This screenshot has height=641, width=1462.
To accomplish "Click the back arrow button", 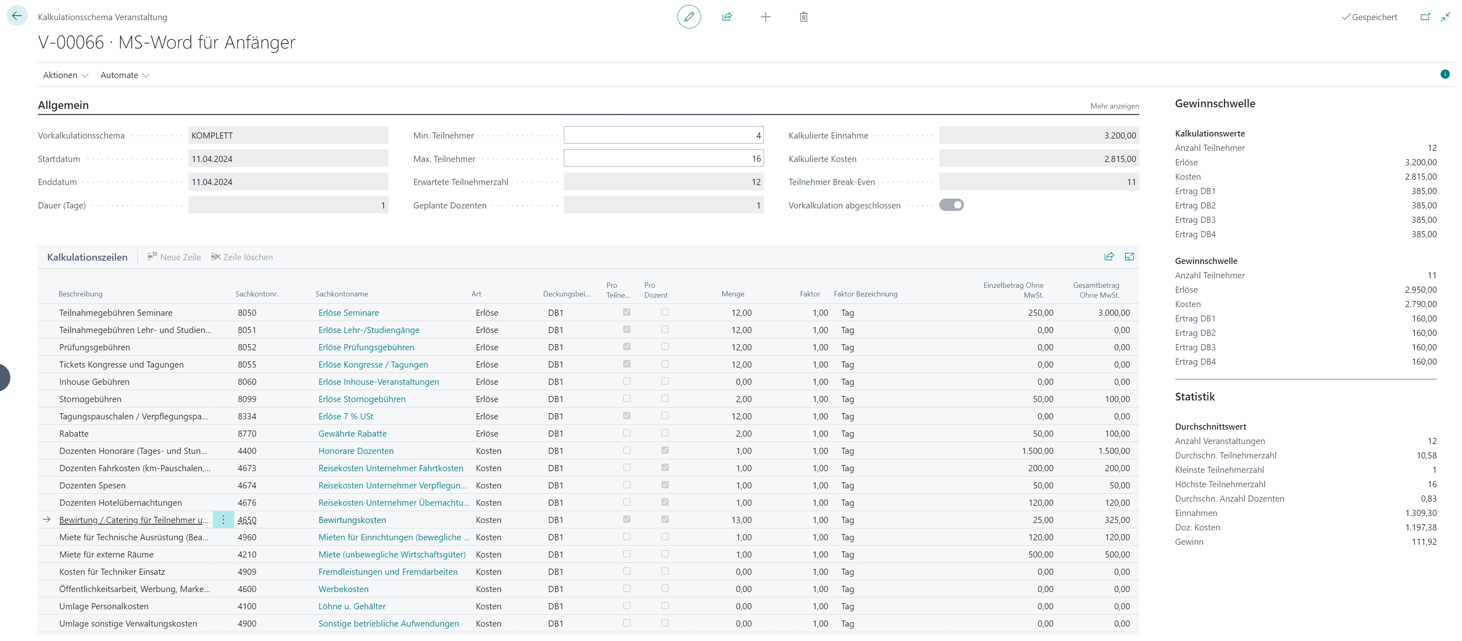I will coord(16,16).
